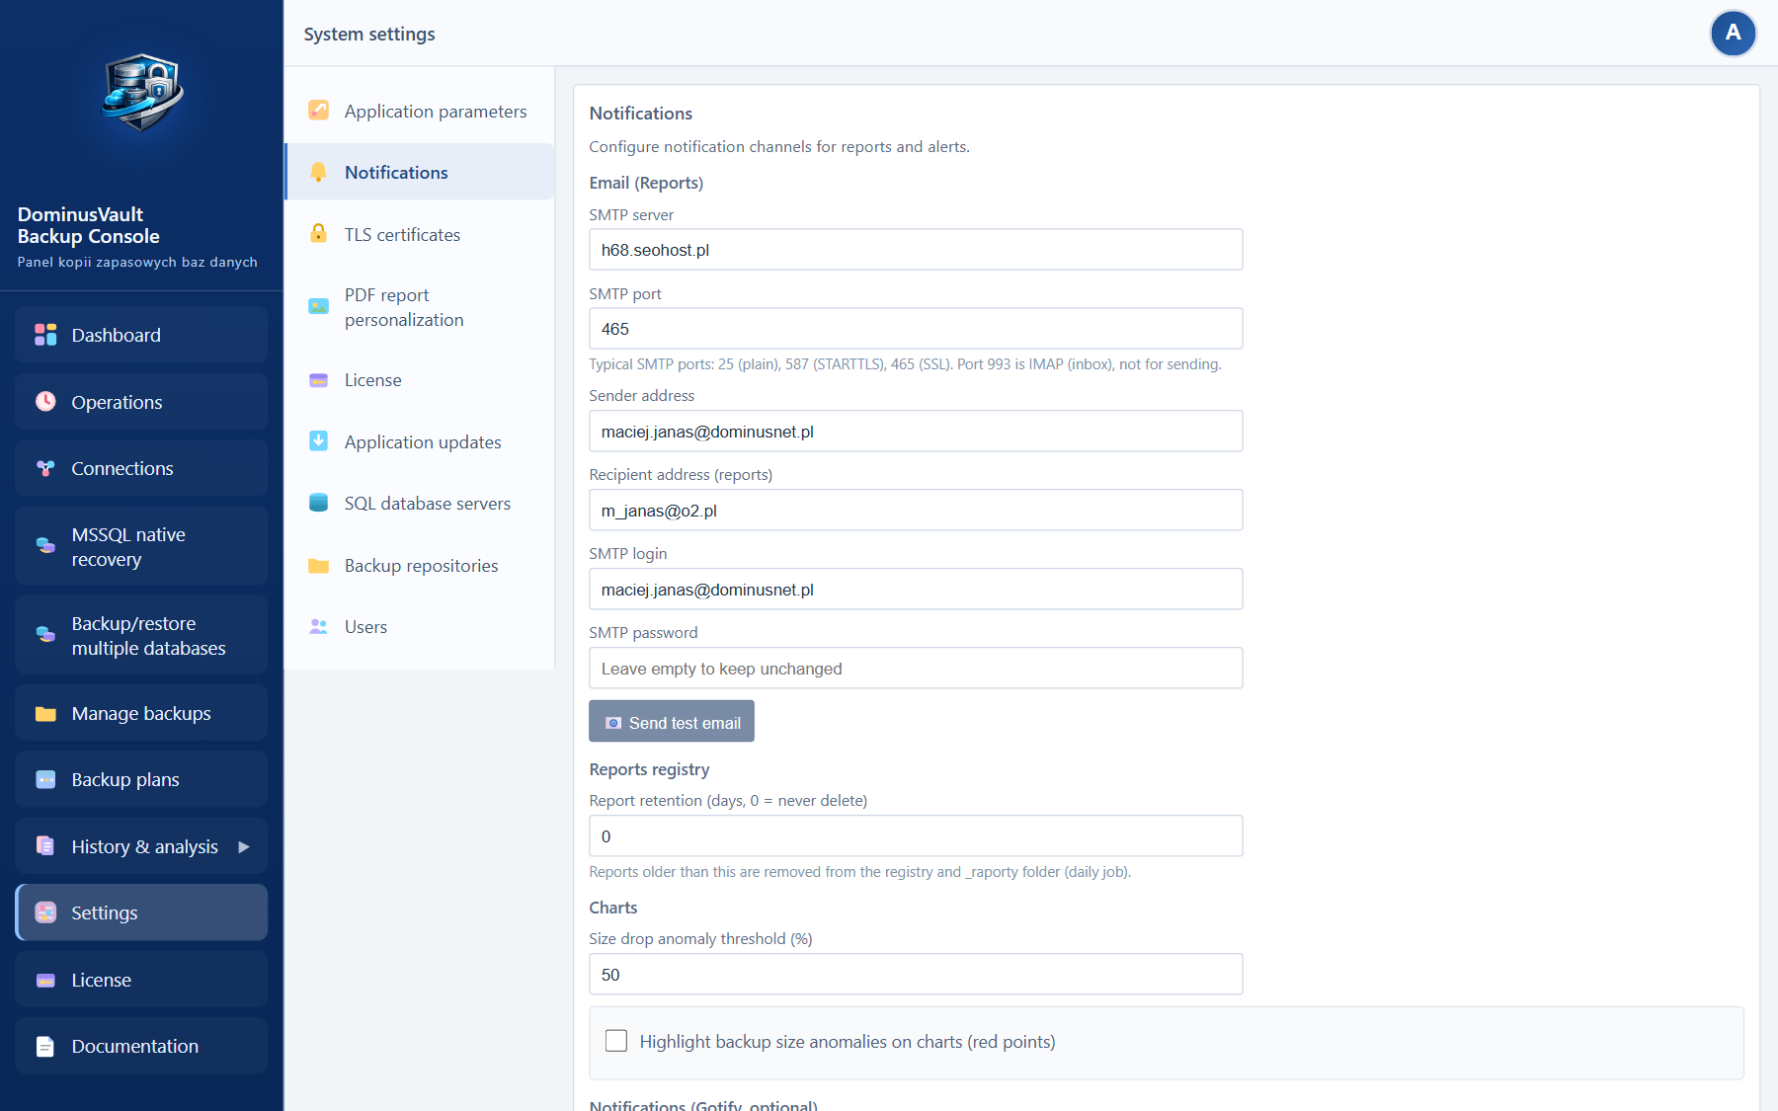Open Backup plans page
1778x1111 pixels.
click(x=141, y=779)
